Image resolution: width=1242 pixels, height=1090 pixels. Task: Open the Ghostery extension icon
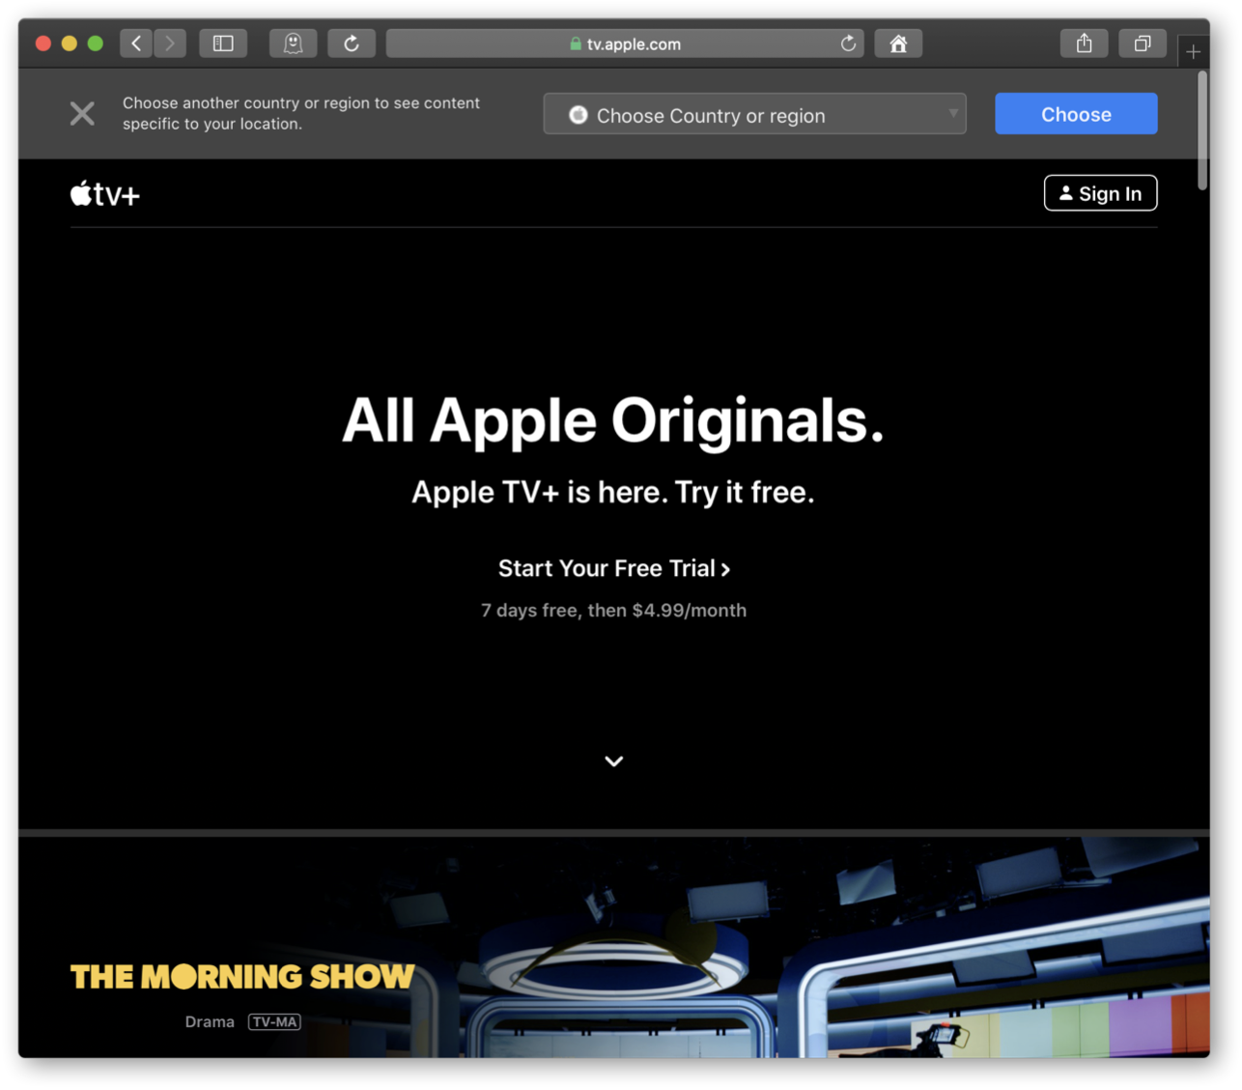click(x=293, y=43)
